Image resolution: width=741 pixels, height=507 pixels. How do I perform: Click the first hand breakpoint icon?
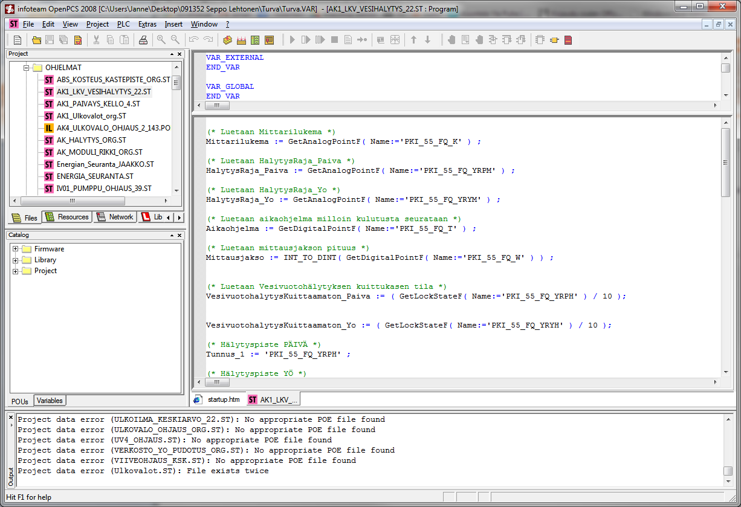(451, 40)
